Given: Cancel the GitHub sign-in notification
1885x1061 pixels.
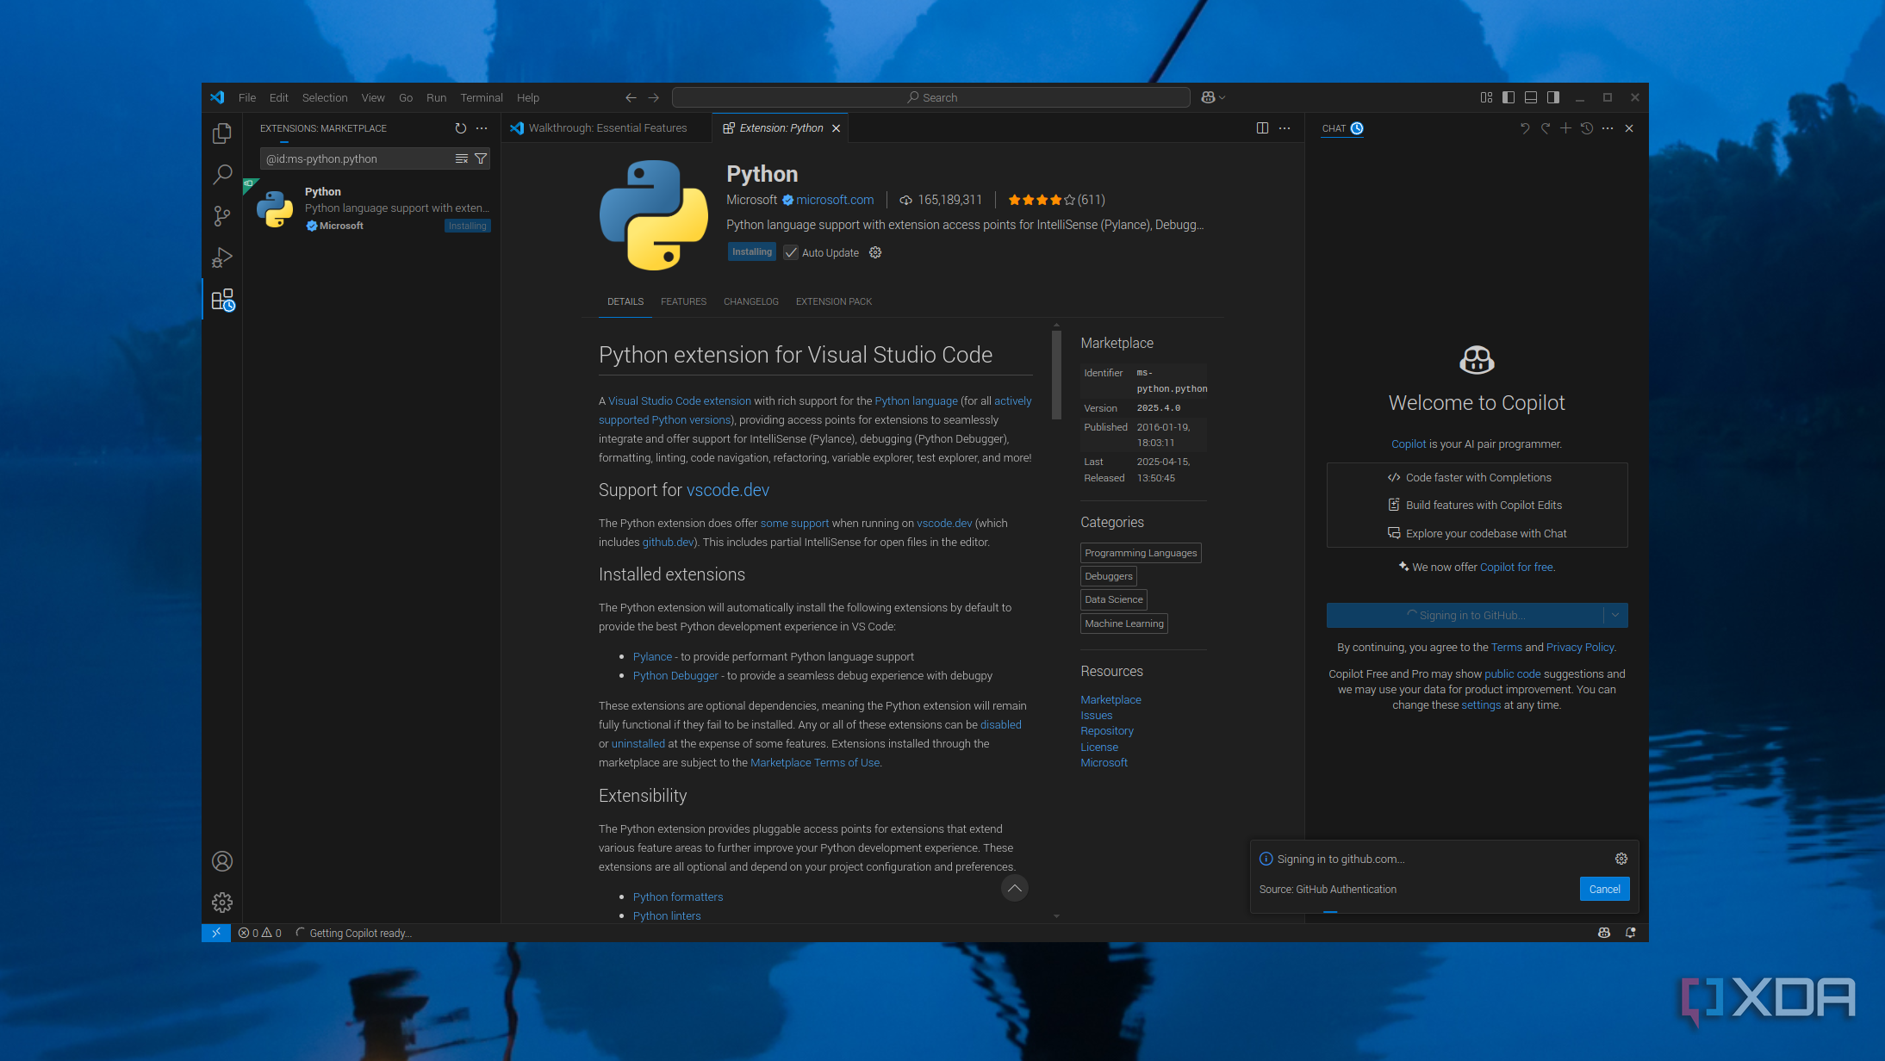Looking at the screenshot, I should 1604,889.
